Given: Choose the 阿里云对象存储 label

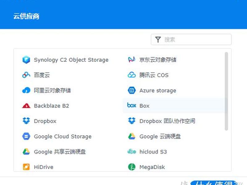Looking at the screenshot, I should [52, 90].
